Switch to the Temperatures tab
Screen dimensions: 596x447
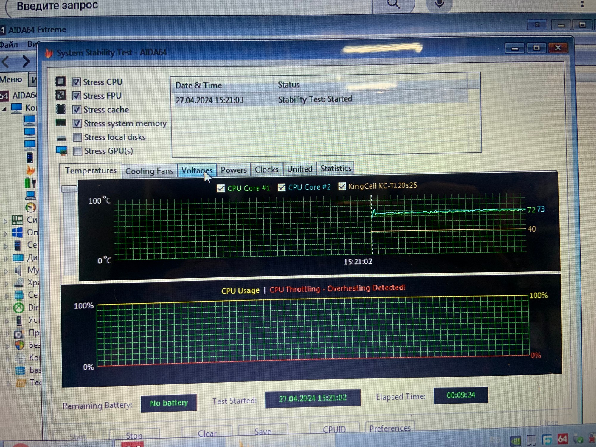pos(91,170)
